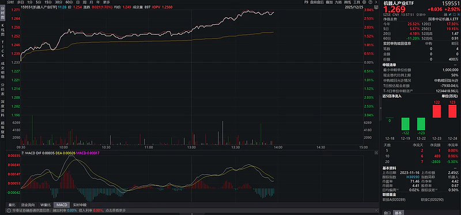Open F9 deep data
This screenshot has width=461, height=215.
(306, 2)
